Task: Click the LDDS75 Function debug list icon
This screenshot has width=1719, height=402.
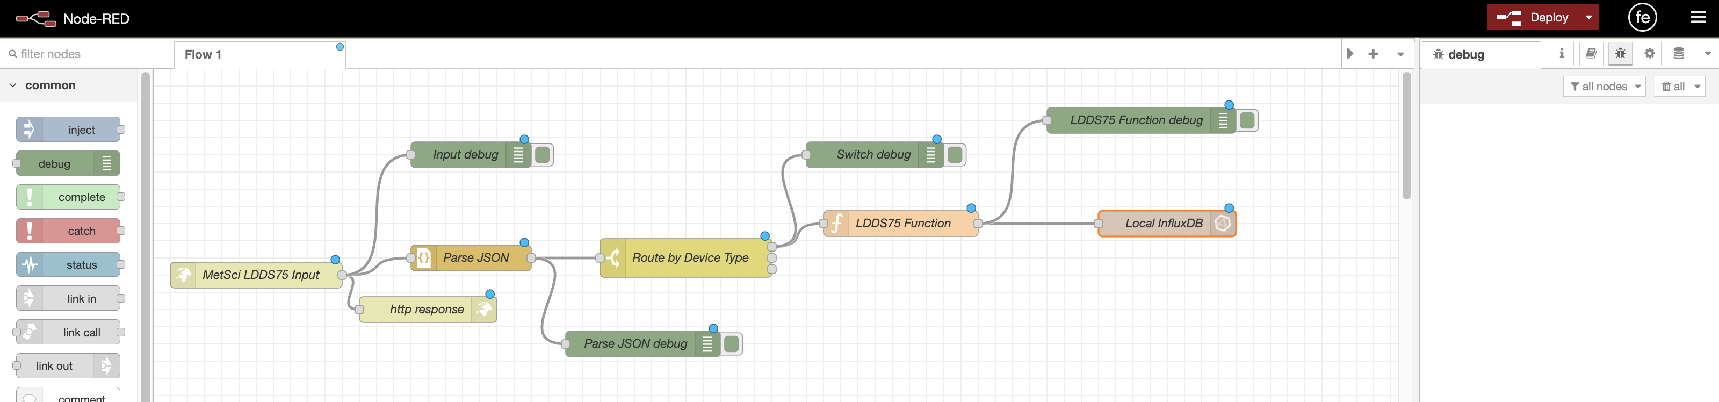Action: click(1223, 121)
